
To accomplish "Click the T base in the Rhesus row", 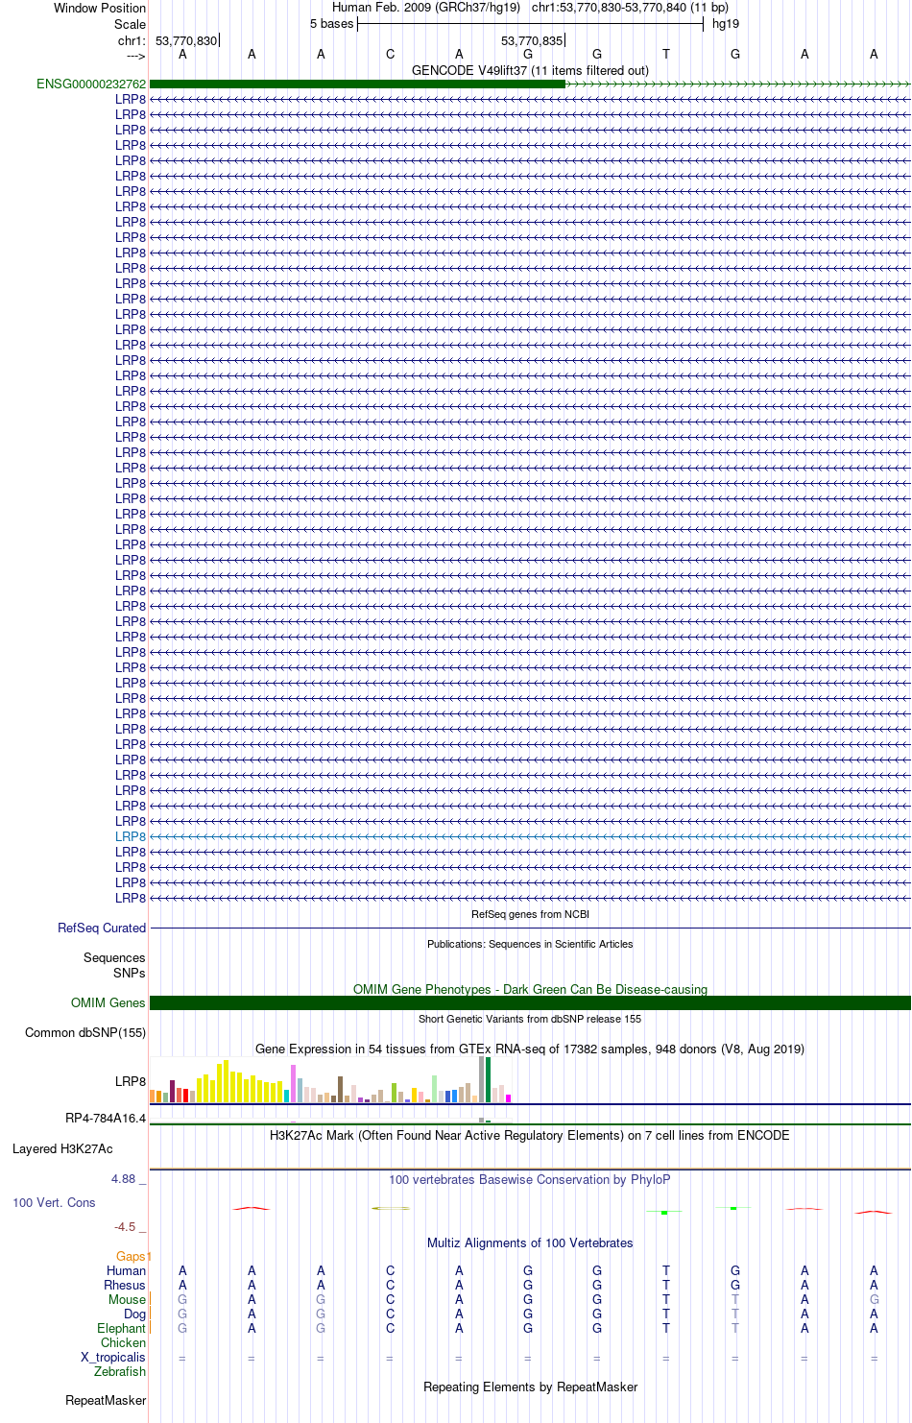I will pyautogui.click(x=666, y=1286).
